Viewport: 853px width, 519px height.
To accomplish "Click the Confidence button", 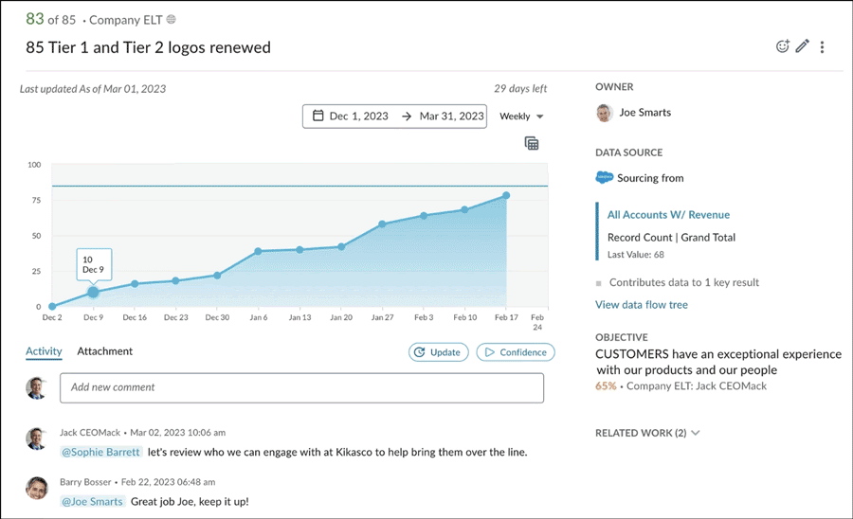I will coord(515,352).
